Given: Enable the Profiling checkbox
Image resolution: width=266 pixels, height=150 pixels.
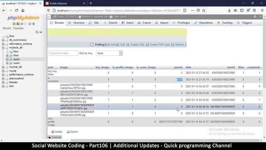Looking at the screenshot, I should pos(92,45).
